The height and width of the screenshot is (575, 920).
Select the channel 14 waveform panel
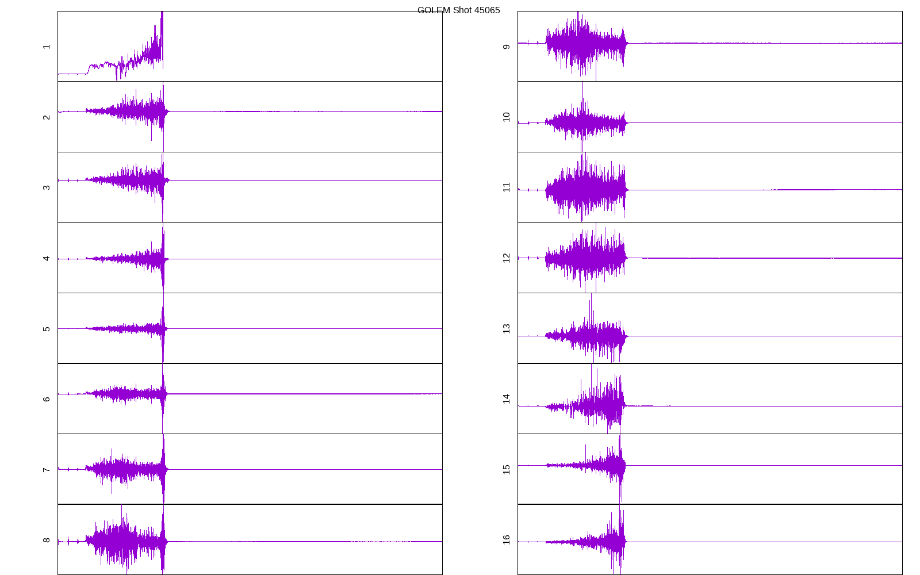pyautogui.click(x=710, y=398)
